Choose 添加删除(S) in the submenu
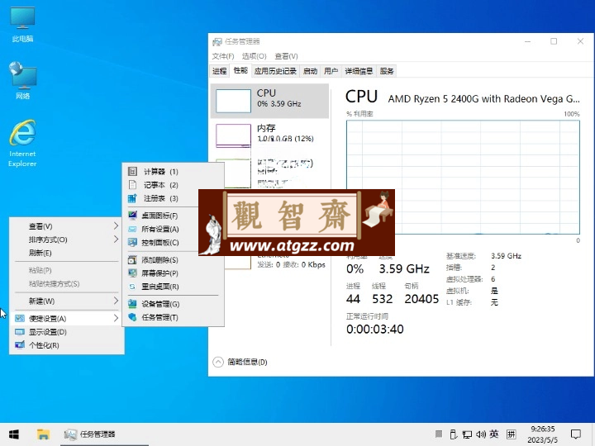The height and width of the screenshot is (446, 595). point(173,260)
